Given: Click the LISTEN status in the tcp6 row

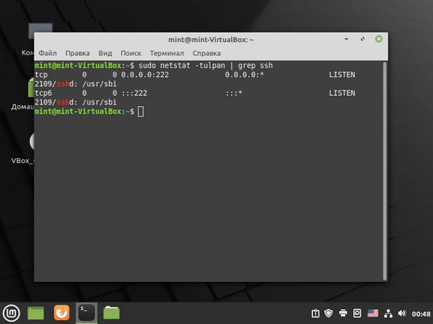Looking at the screenshot, I should [x=342, y=93].
